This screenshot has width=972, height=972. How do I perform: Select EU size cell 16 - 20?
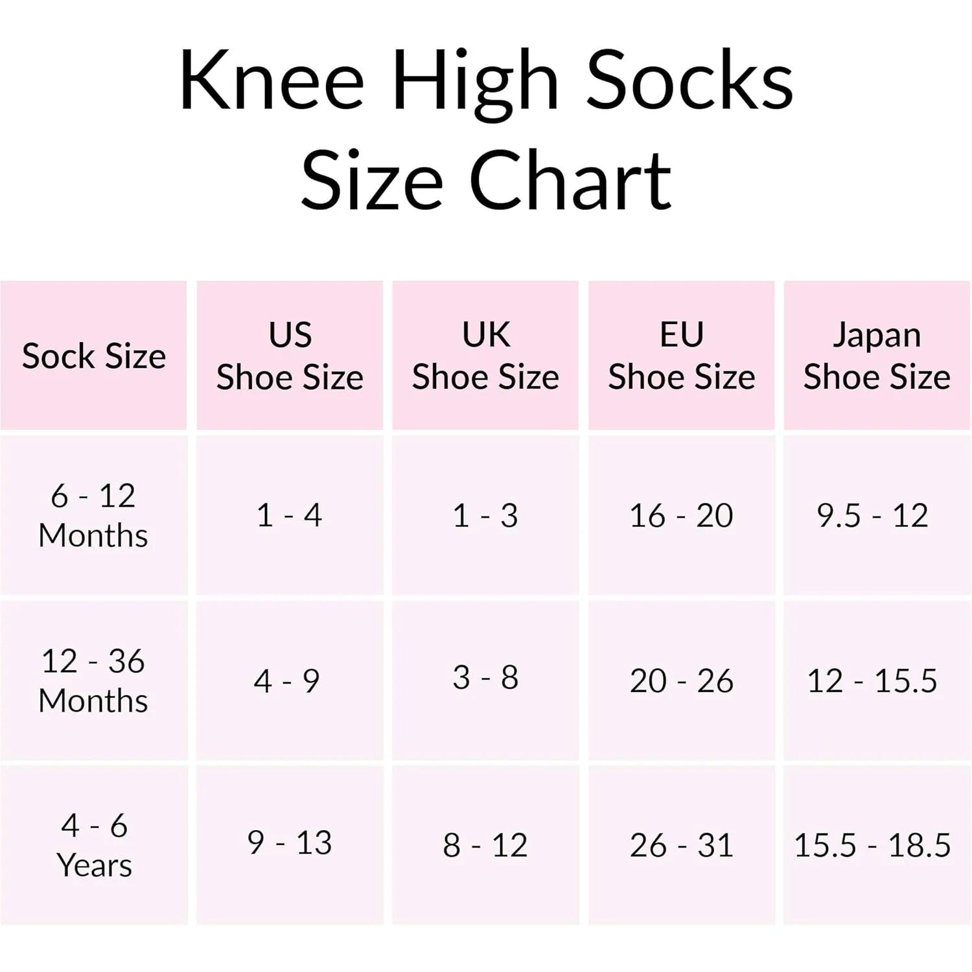pyautogui.click(x=681, y=516)
